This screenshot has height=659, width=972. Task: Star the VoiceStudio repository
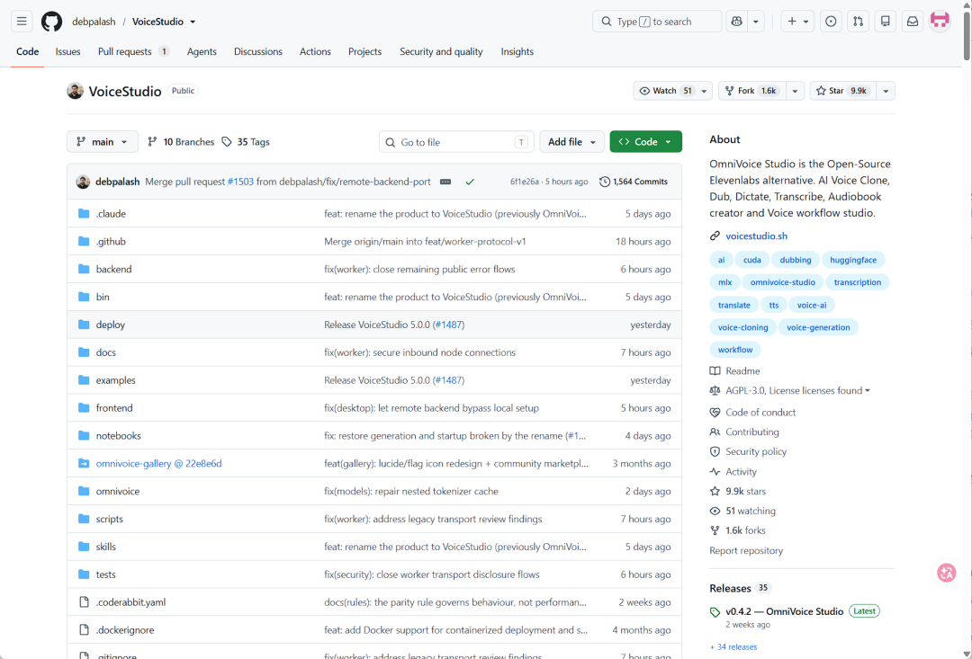click(841, 91)
